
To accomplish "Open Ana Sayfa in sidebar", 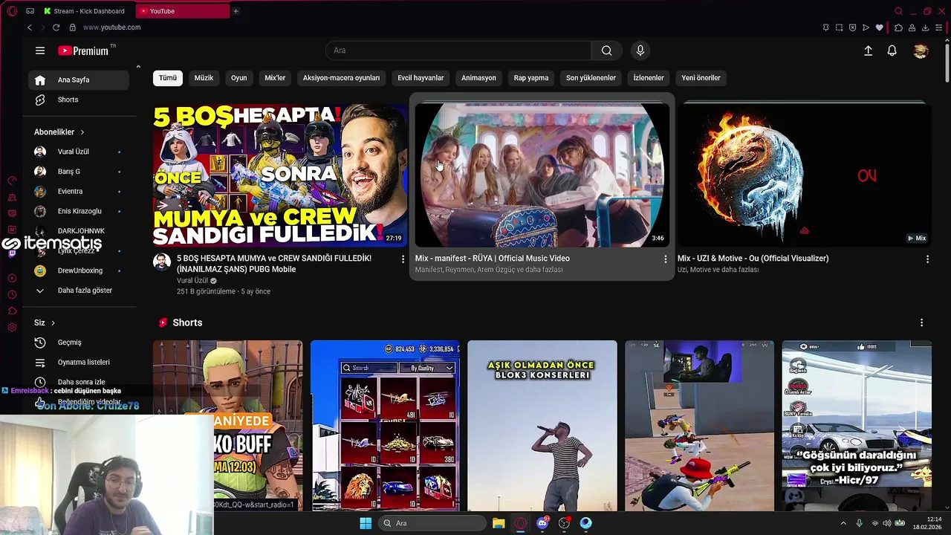I will tap(79, 80).
